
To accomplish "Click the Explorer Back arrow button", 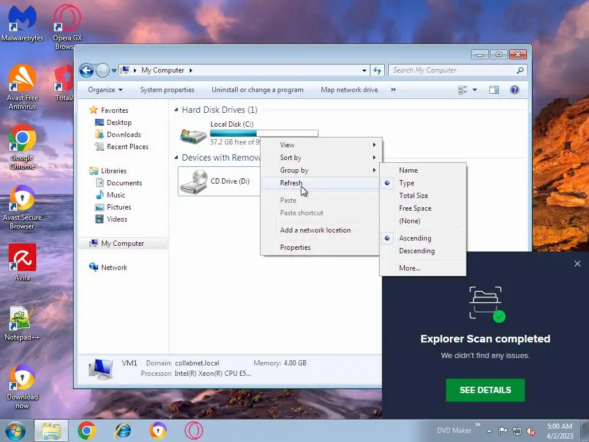I will (x=86, y=70).
